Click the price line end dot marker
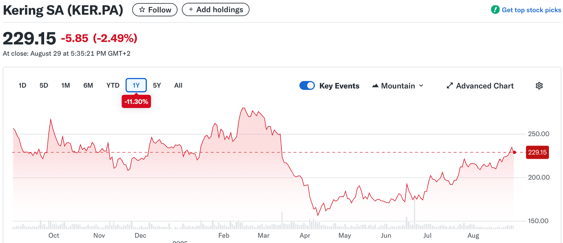The height and width of the screenshot is (243, 563). pyautogui.click(x=515, y=153)
